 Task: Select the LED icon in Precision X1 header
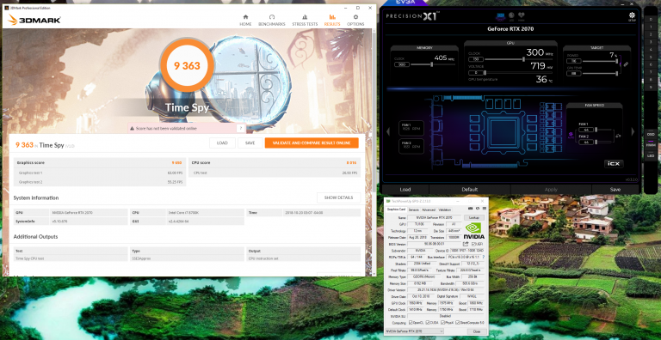(511, 17)
